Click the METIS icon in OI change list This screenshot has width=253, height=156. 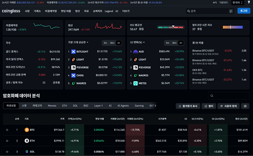pos(135,83)
